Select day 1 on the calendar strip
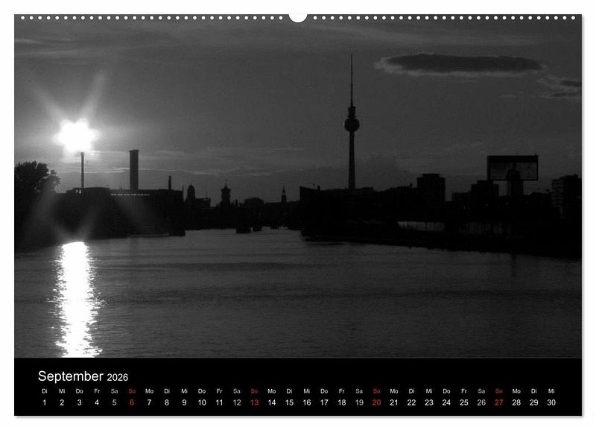The image size is (596, 430). point(45,402)
